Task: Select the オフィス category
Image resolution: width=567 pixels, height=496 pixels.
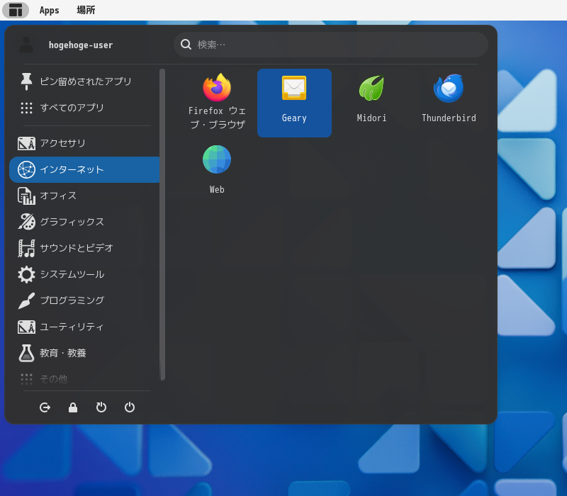Action: pos(84,196)
